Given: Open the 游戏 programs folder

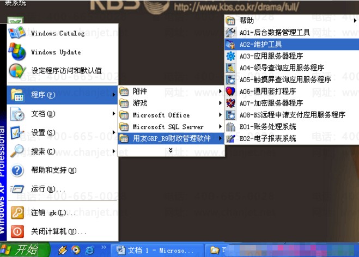Looking at the screenshot, I should pyautogui.click(x=171, y=103).
